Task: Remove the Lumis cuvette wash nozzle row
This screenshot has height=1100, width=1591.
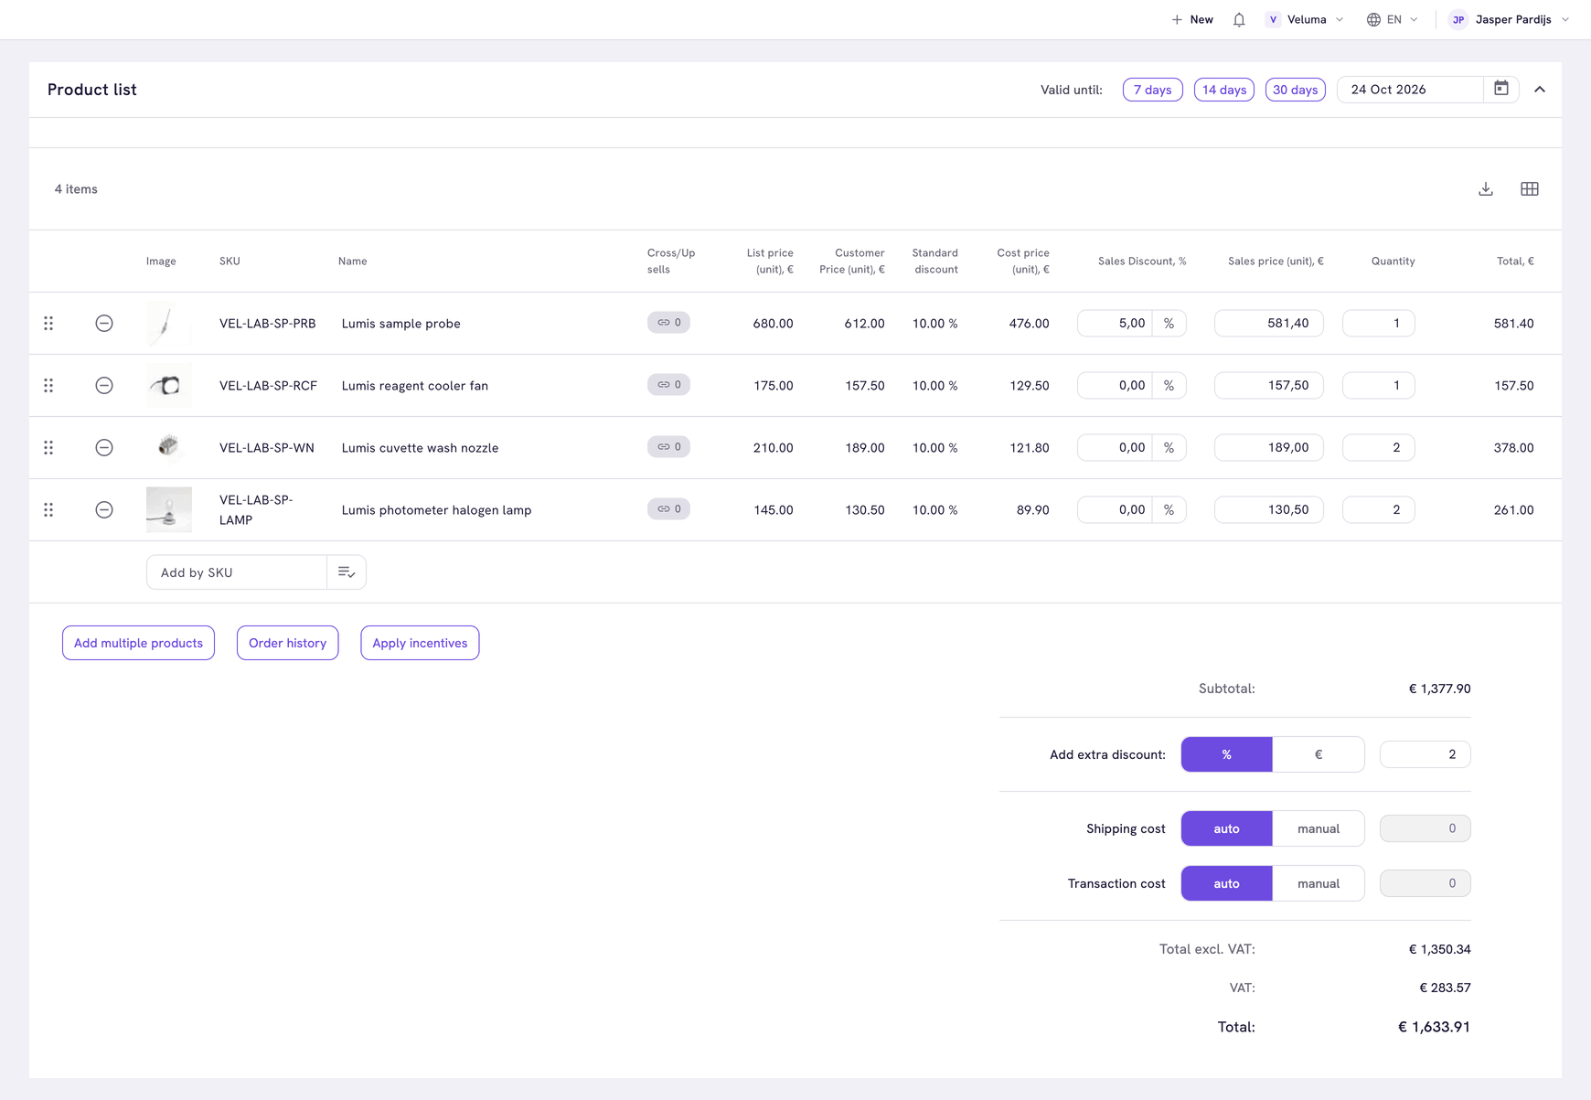Action: click(x=104, y=447)
